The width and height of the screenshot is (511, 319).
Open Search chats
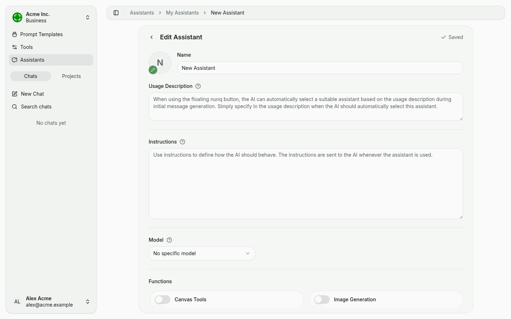click(x=51, y=107)
